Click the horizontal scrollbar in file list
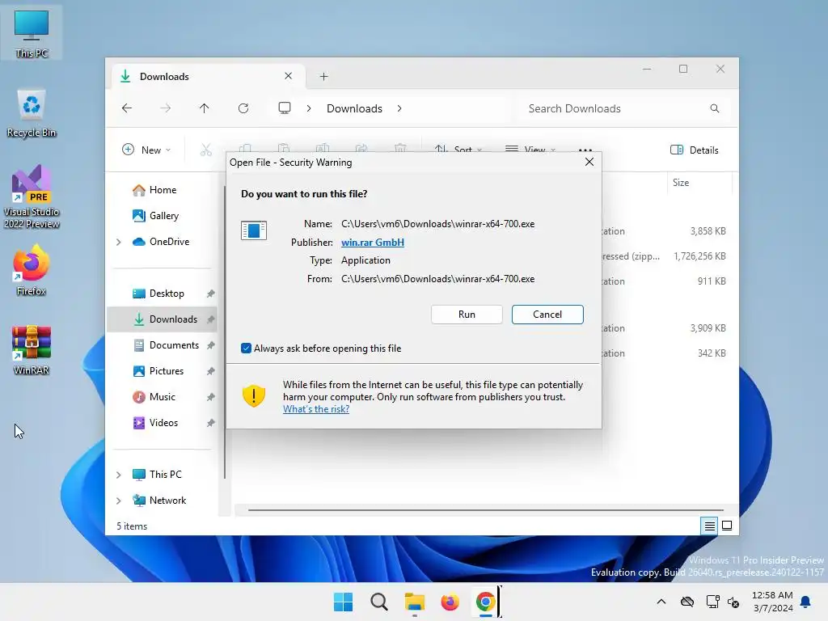Viewport: 828px width, 621px height. pos(486,510)
